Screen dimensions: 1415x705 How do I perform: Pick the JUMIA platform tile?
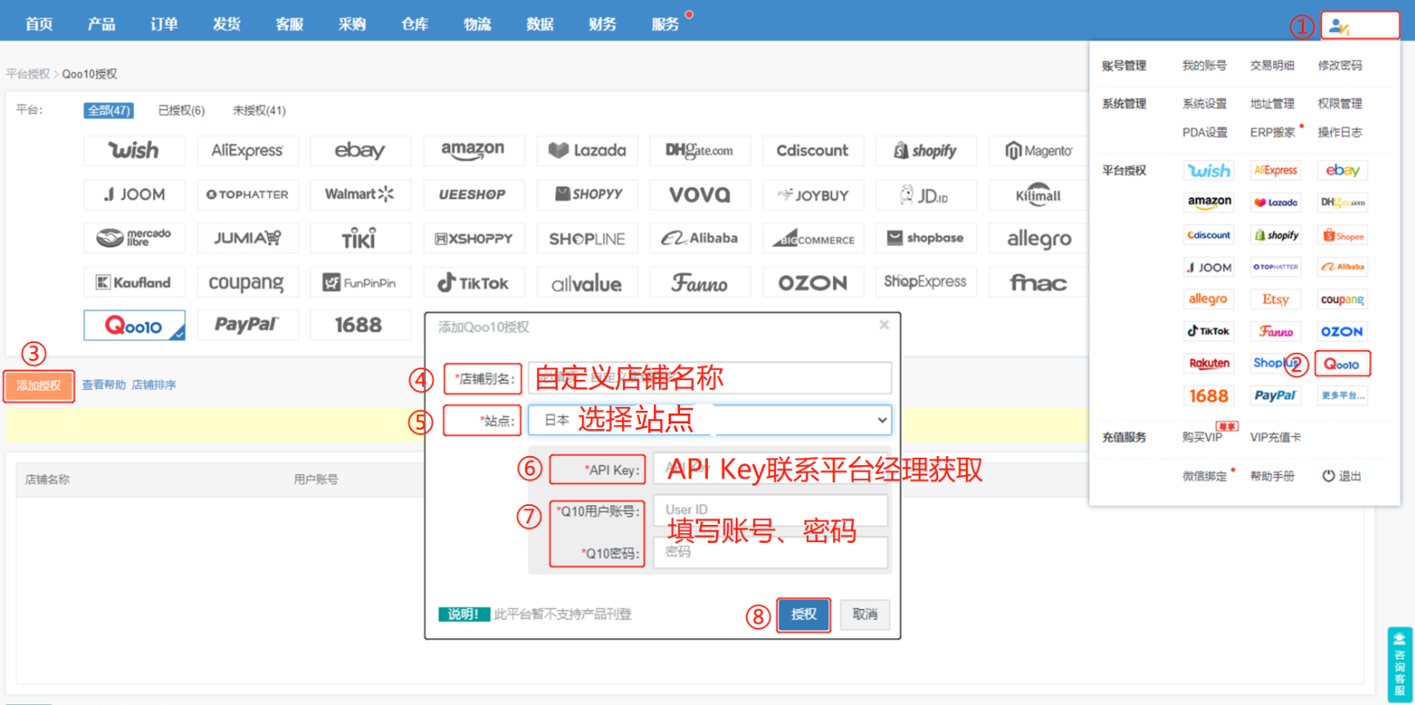pos(247,238)
